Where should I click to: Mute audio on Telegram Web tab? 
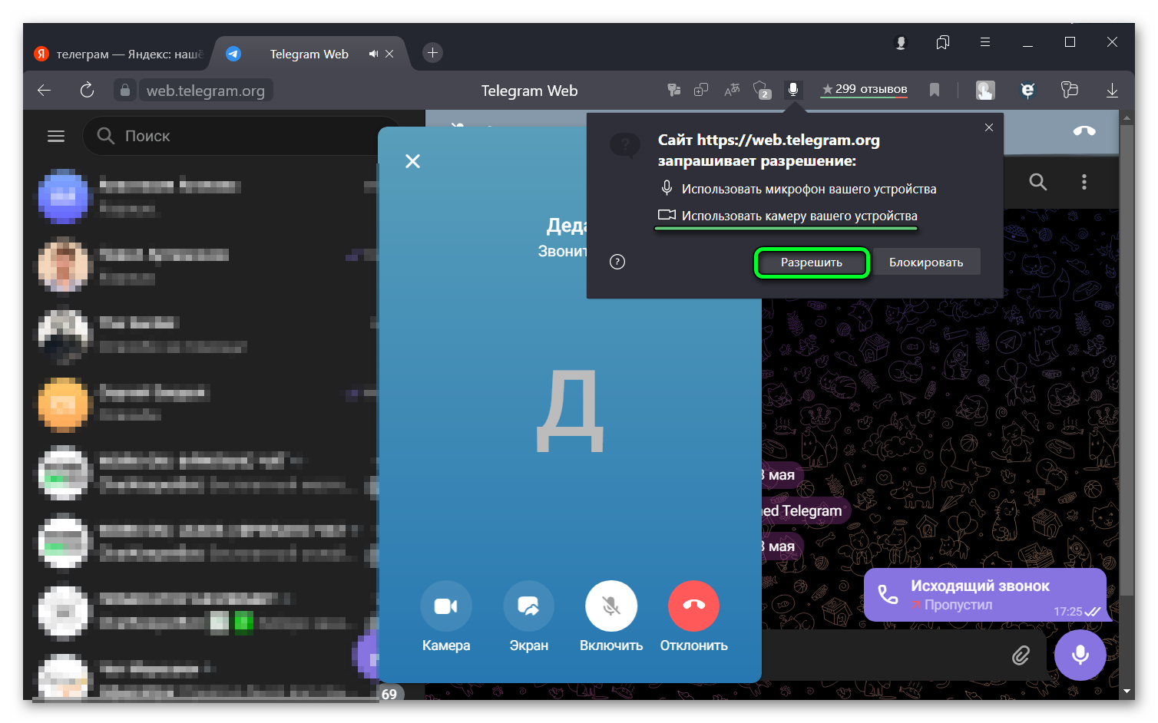coord(373,54)
